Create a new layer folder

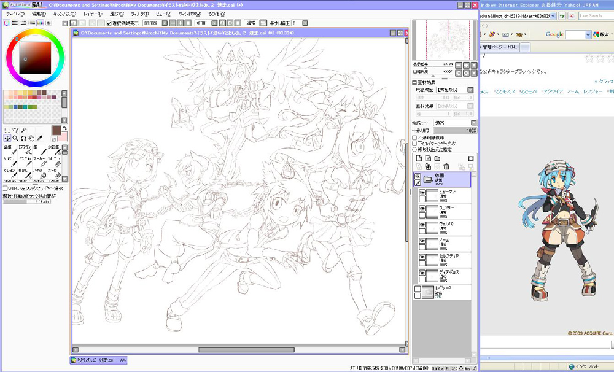[437, 158]
